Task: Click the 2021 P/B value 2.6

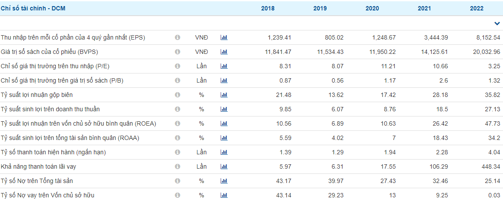Action: click(444, 80)
